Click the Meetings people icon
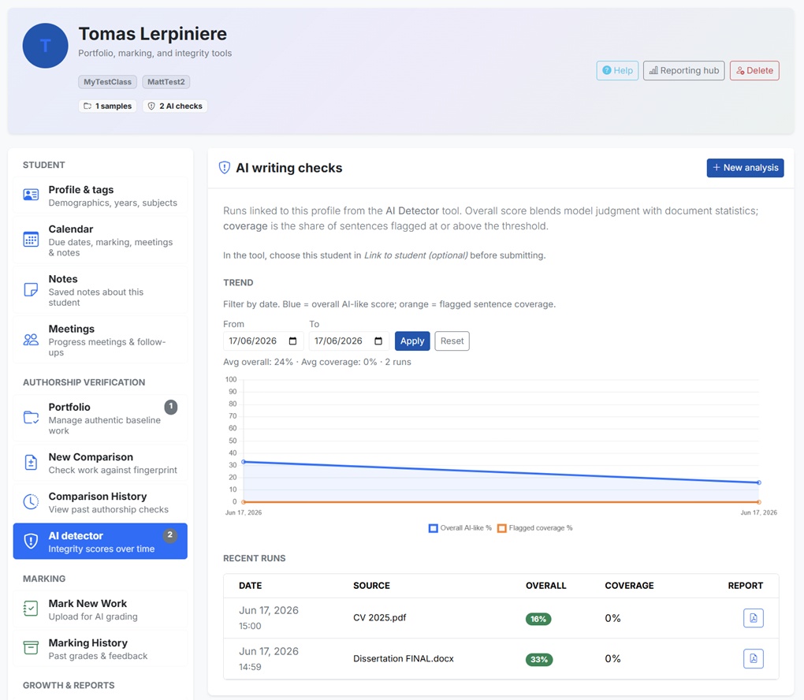Screen dimensions: 804x700 tap(31, 340)
